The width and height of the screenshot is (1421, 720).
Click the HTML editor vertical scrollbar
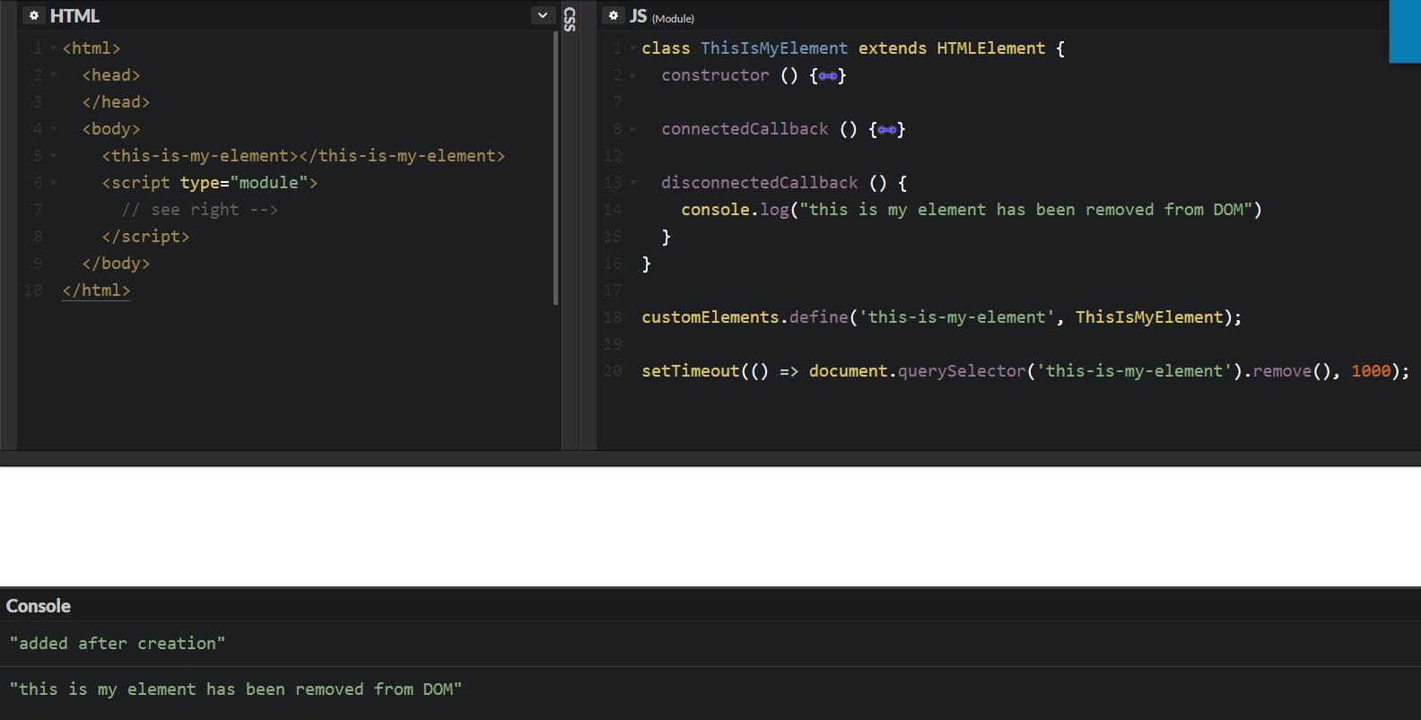point(556,169)
